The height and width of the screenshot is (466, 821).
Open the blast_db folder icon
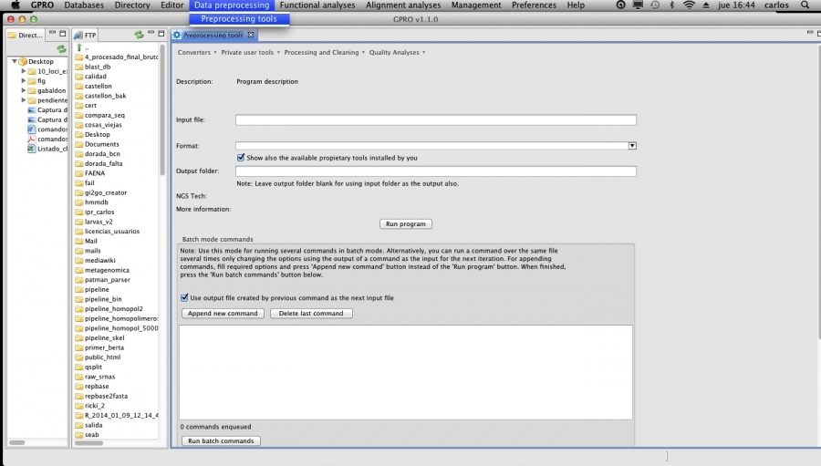[x=79, y=67]
